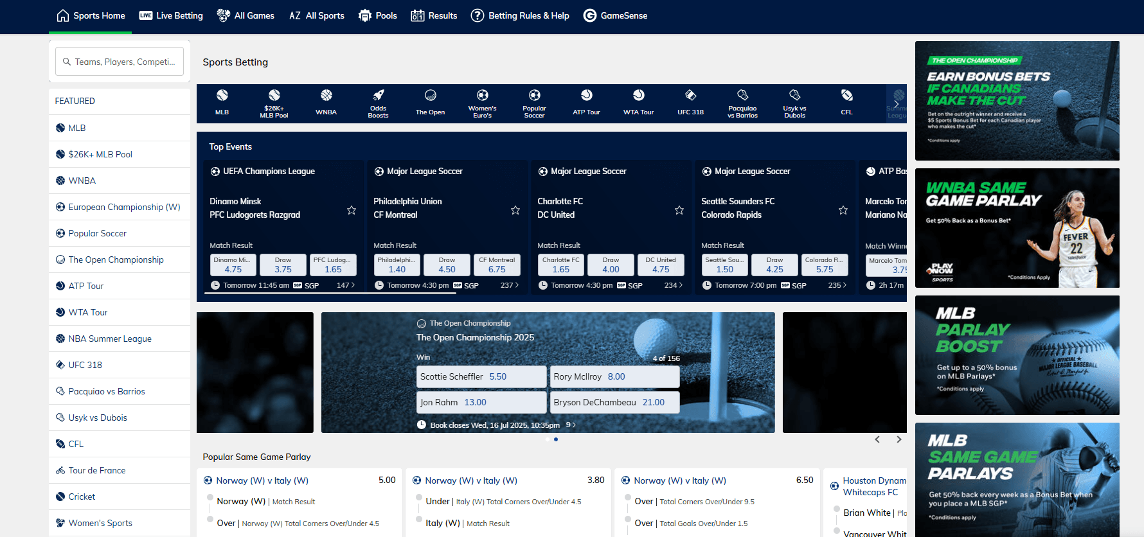Expand 237 markets for Philadelphia Union match
The image size is (1144, 537).
[x=510, y=285]
